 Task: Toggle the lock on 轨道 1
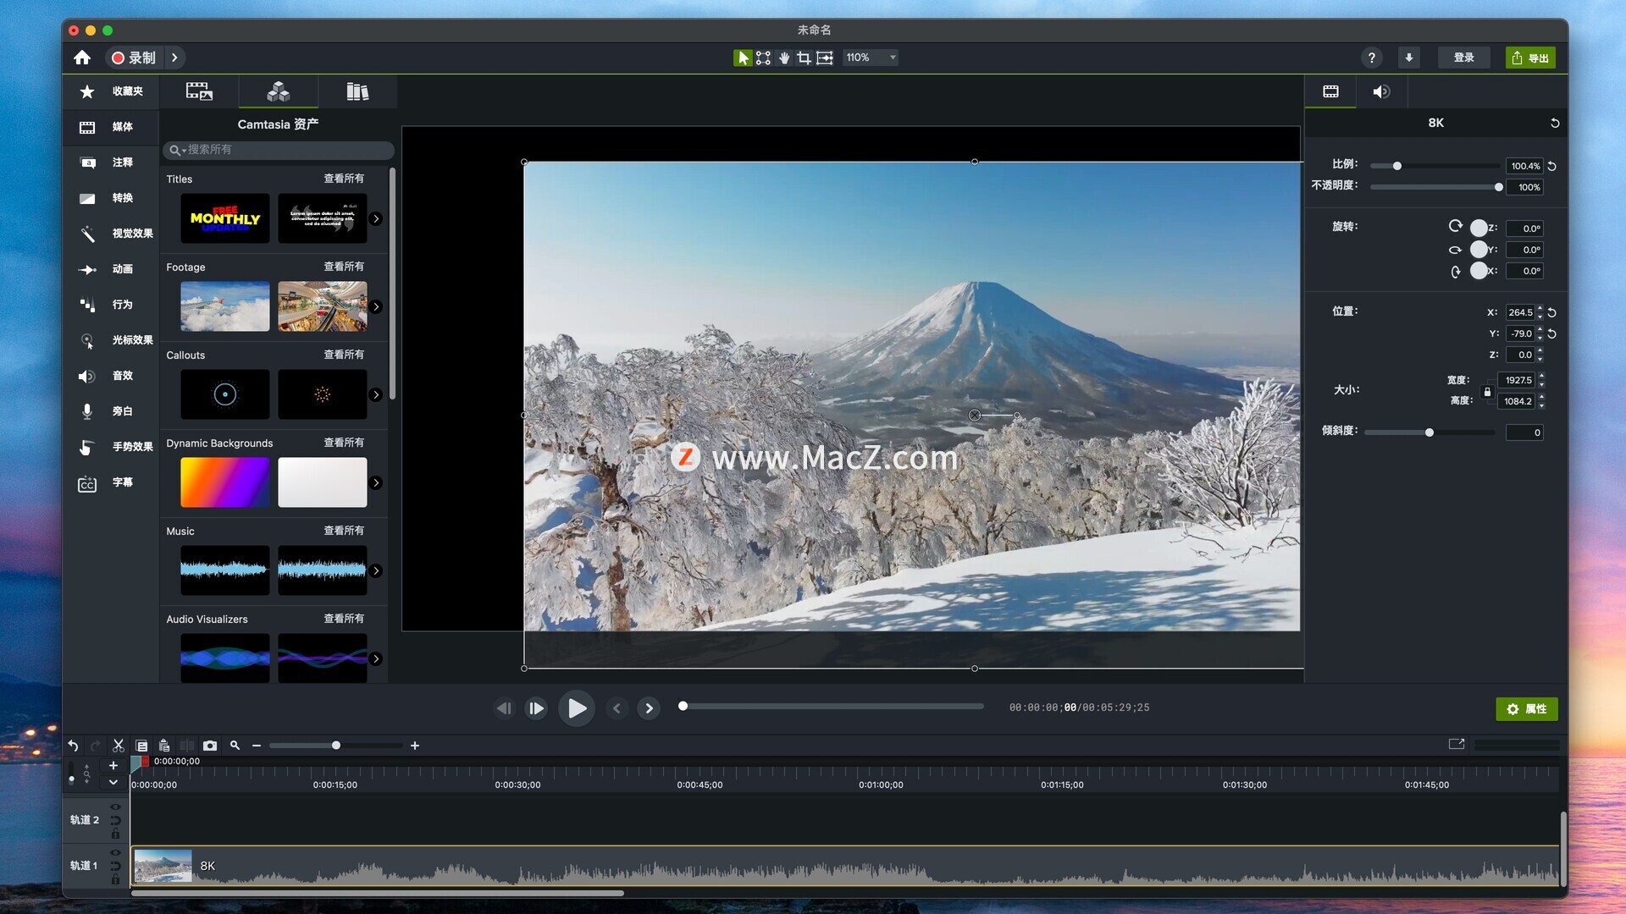[x=115, y=880]
